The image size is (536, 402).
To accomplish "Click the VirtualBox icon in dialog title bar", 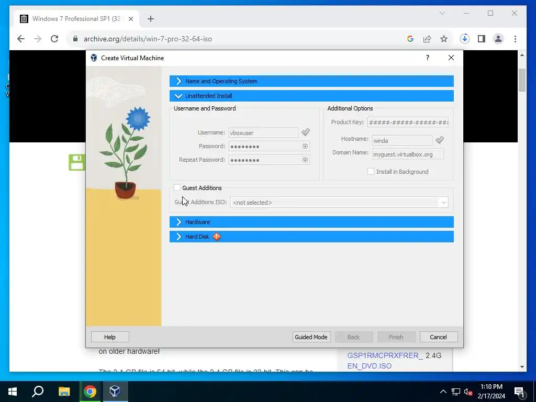I will click(94, 58).
